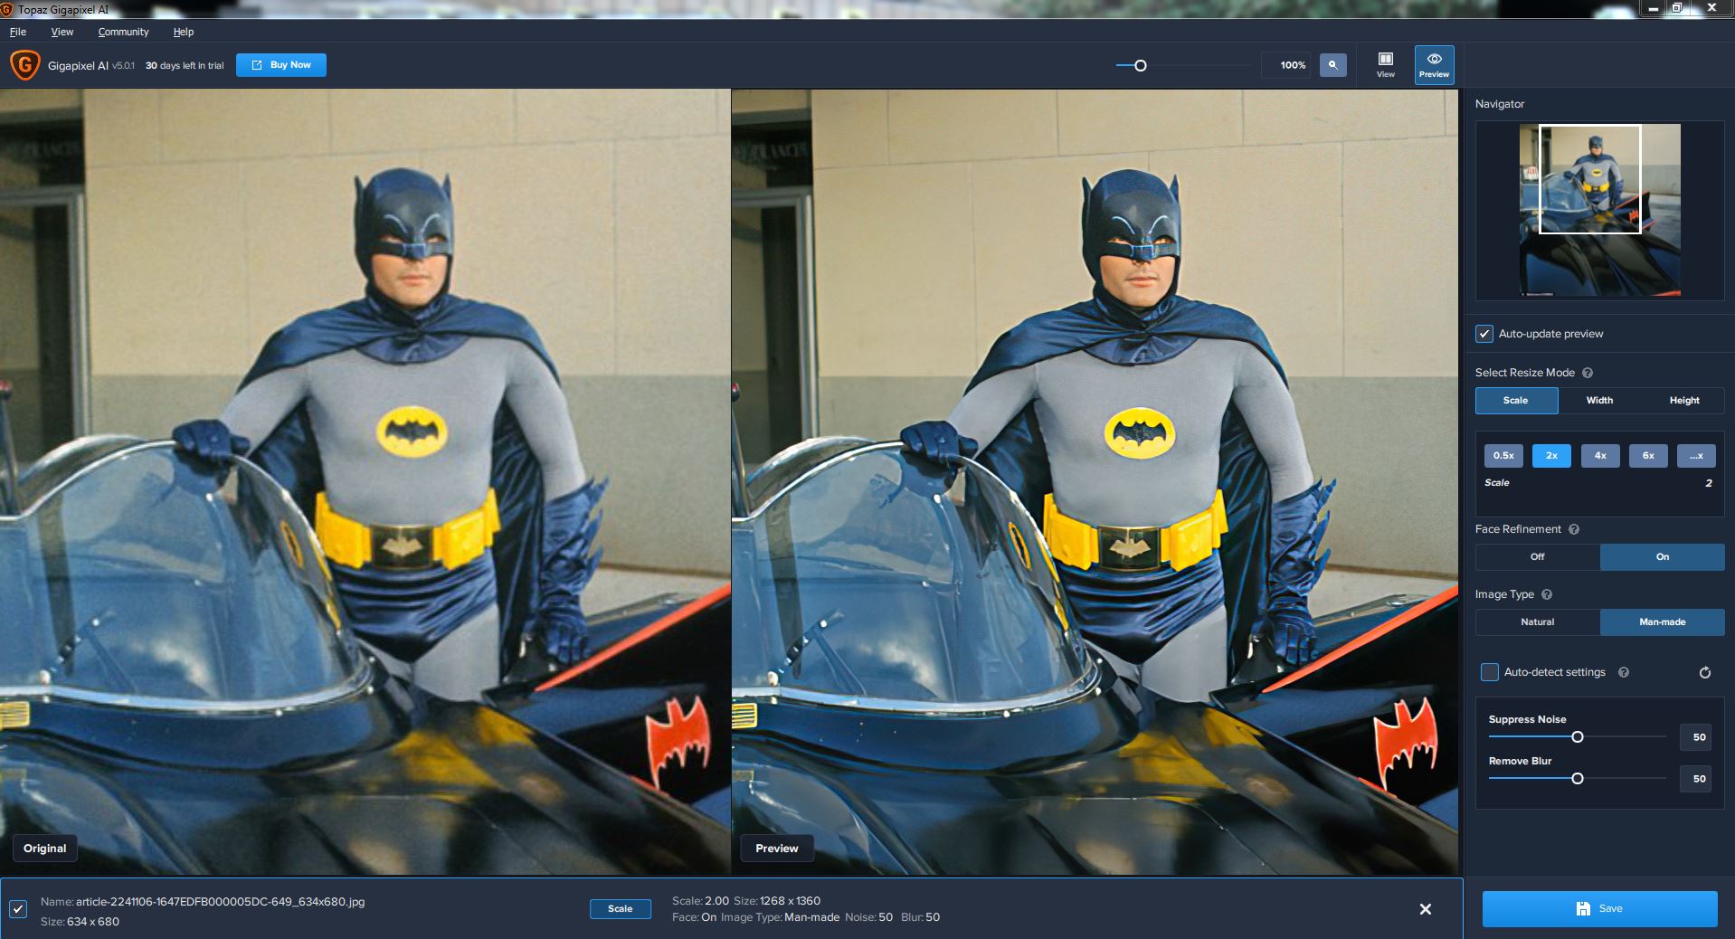Remove the image with the X icon
Screen dimensions: 1735x939
coord(1426,909)
